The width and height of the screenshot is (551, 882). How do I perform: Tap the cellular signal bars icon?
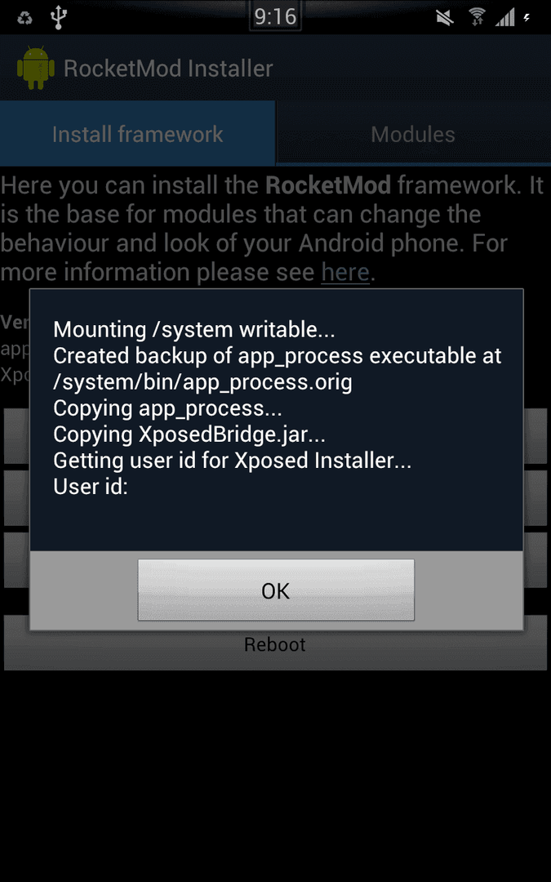click(x=505, y=18)
